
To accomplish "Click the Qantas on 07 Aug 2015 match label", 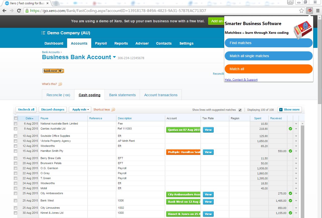I will [183, 130].
